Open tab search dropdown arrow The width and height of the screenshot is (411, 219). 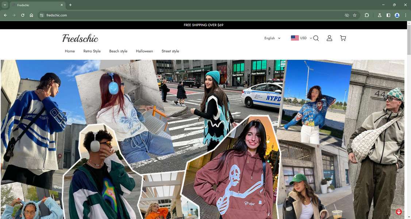5,5
